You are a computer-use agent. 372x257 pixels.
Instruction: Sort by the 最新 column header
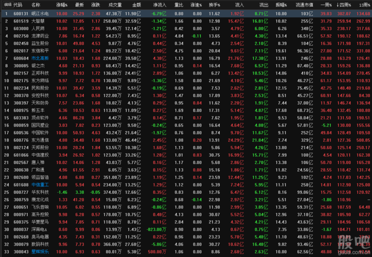(x=79, y=5)
